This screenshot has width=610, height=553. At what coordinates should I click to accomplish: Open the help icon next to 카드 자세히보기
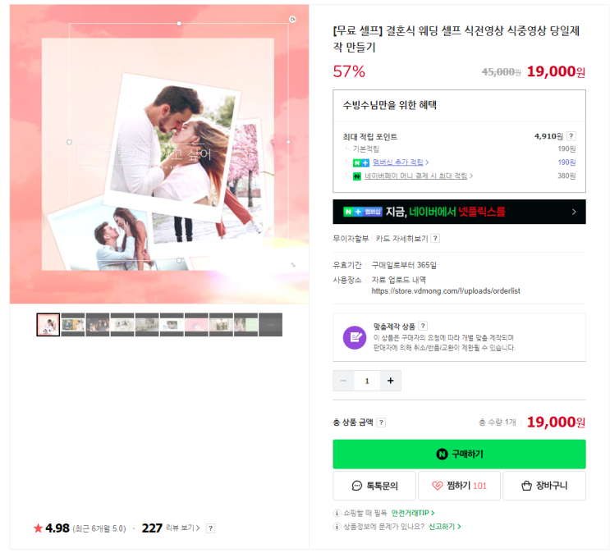point(436,239)
